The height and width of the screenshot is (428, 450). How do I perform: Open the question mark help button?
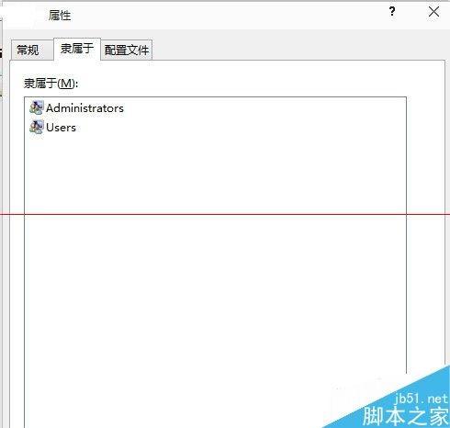392,12
